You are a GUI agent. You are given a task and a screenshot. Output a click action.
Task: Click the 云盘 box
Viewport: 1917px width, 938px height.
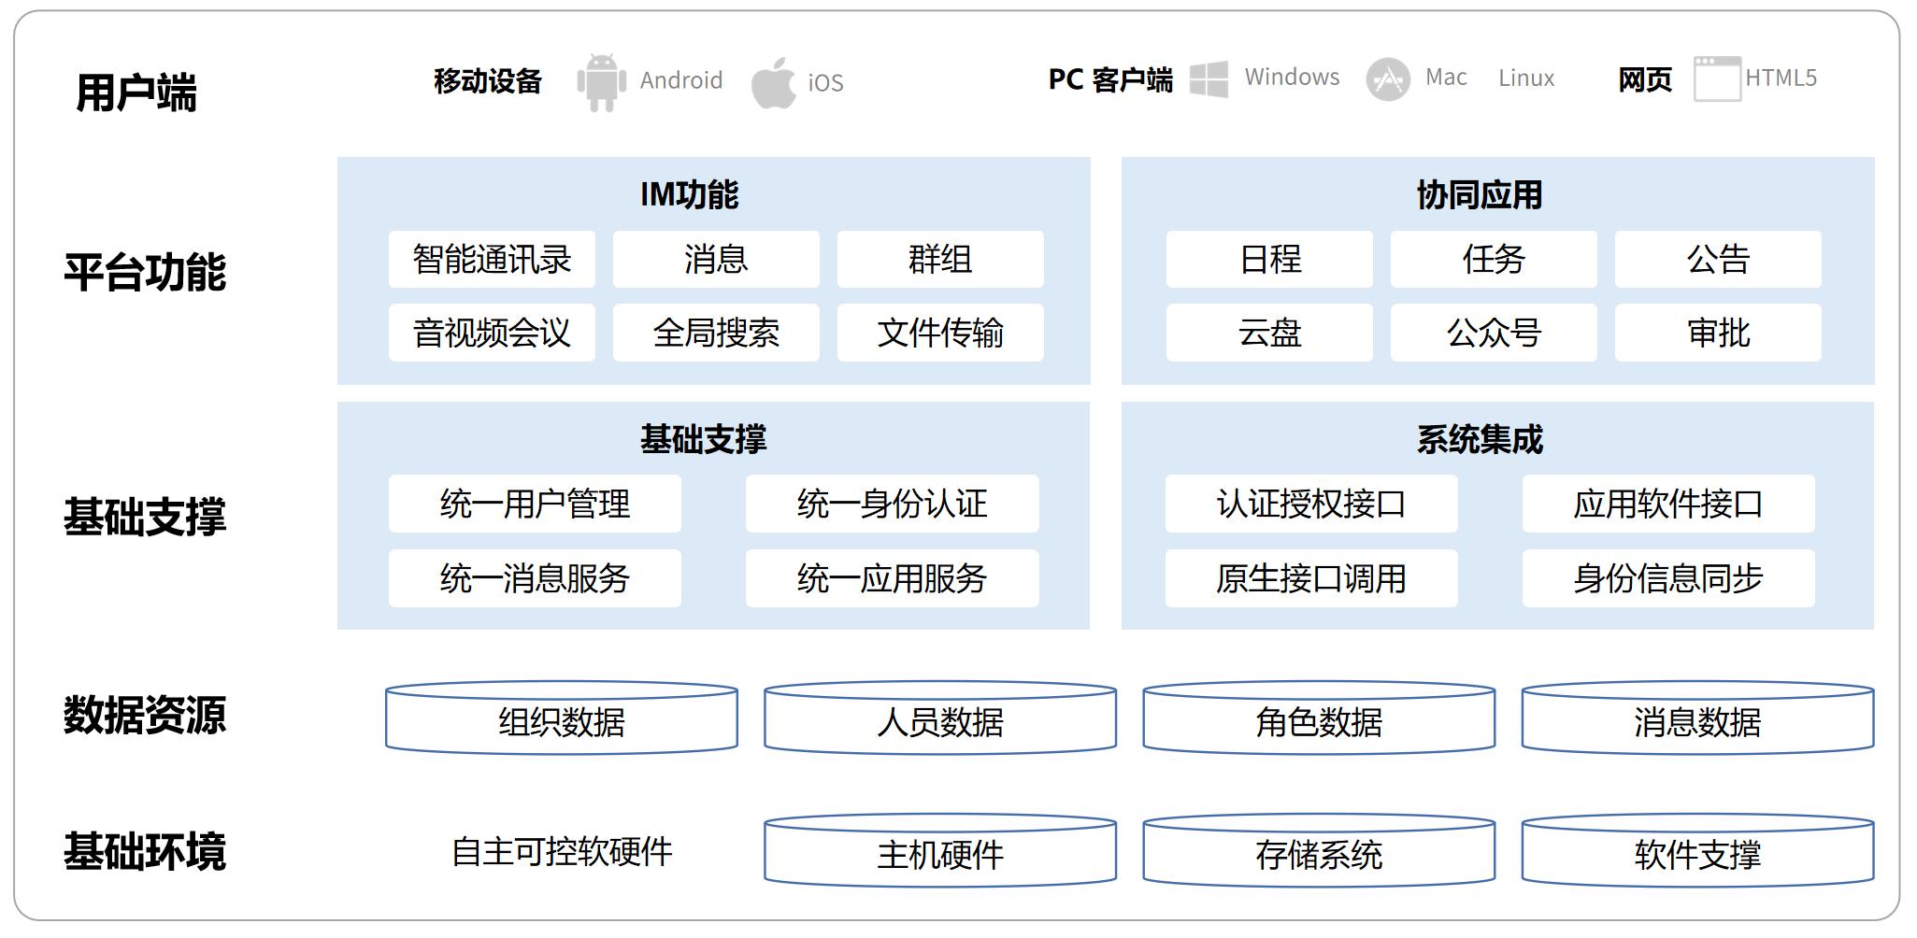1269,333
